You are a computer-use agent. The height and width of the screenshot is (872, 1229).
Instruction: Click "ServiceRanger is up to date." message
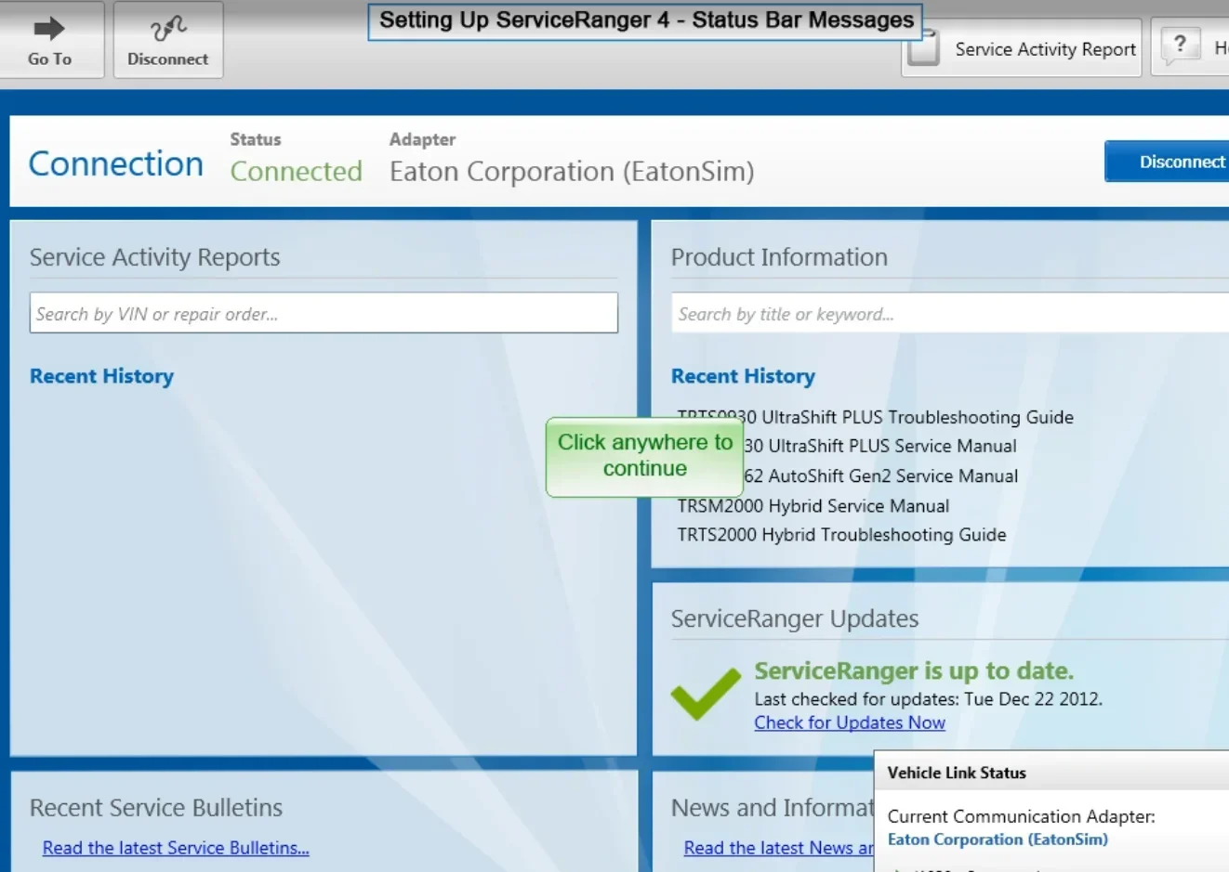914,670
